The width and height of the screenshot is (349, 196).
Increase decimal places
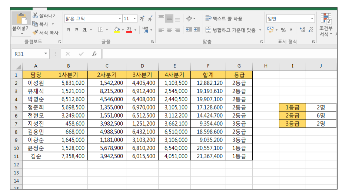pos(302,30)
